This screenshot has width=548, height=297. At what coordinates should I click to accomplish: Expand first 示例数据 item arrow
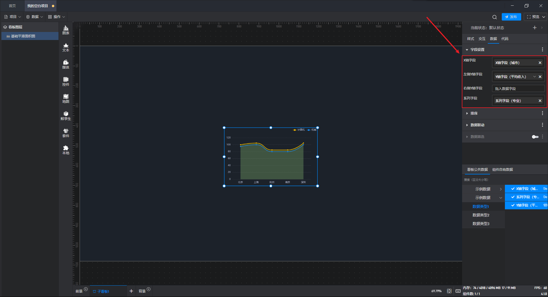click(501, 189)
